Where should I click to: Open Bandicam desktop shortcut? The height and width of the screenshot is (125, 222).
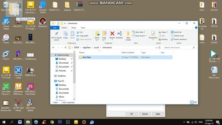point(43,23)
